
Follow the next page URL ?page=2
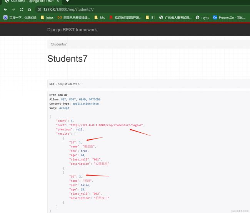(x=107, y=125)
